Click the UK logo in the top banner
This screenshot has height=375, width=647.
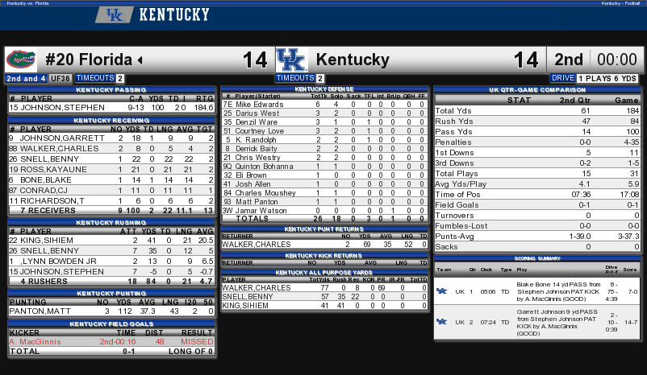(x=114, y=14)
